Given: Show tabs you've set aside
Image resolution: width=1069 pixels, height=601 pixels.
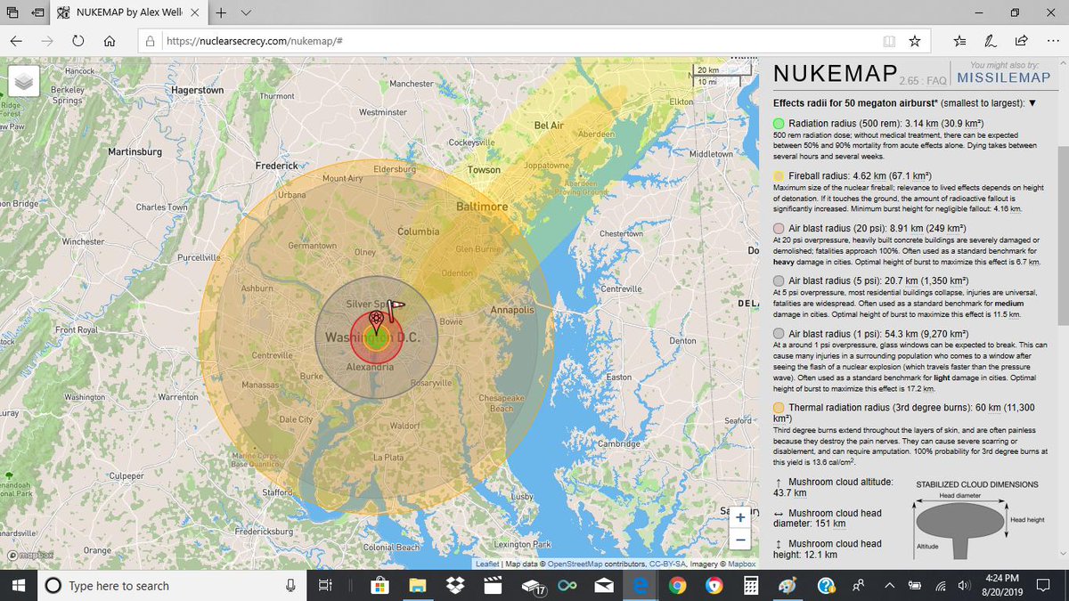Looking at the screenshot, I should [12, 13].
